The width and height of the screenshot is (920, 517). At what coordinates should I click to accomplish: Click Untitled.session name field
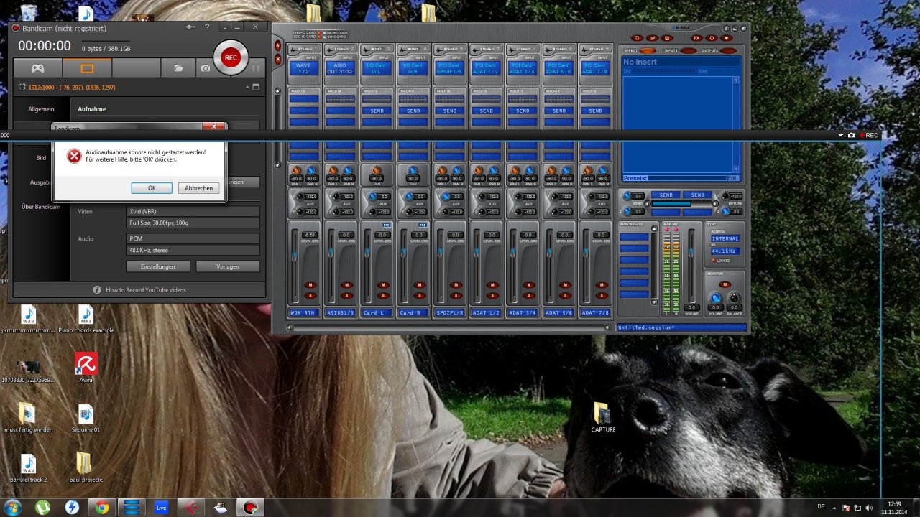tap(681, 327)
